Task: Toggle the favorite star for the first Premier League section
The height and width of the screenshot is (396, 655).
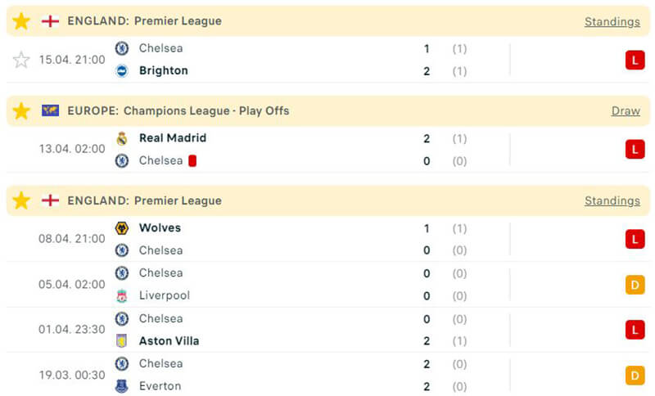Action: click(21, 21)
